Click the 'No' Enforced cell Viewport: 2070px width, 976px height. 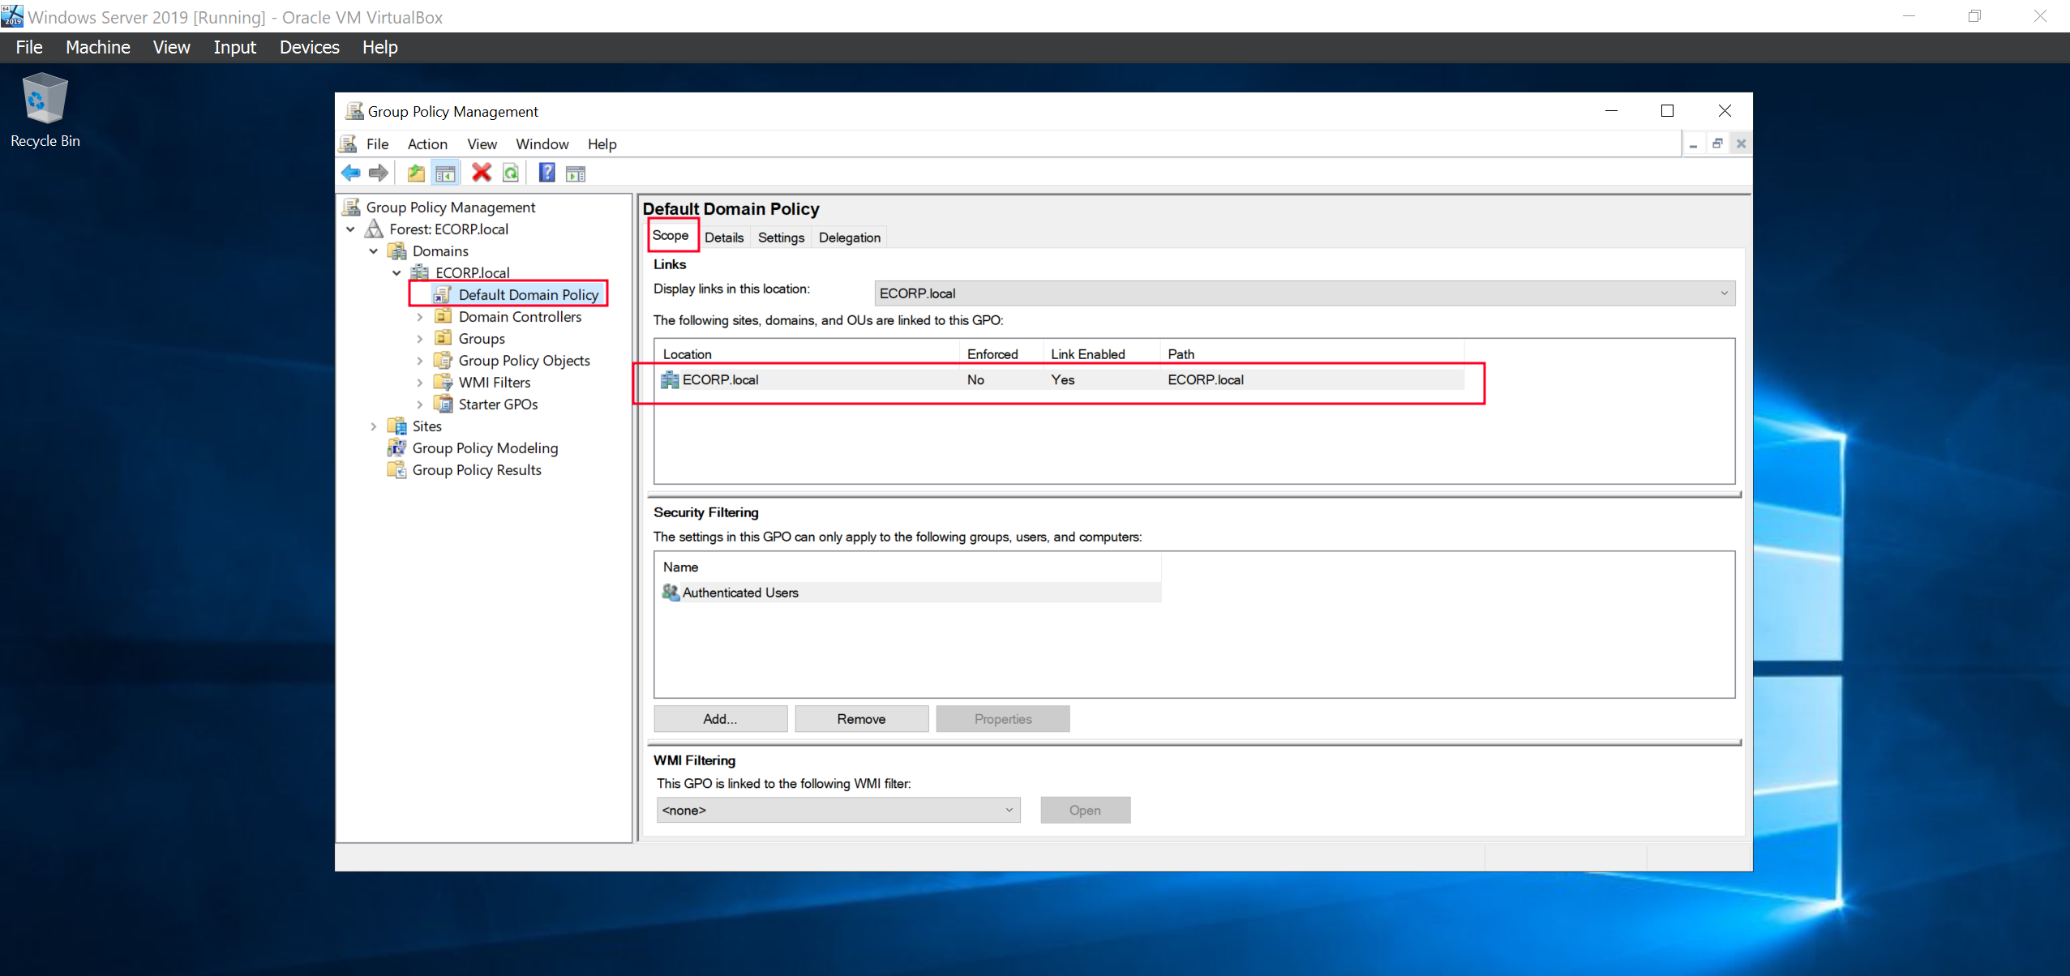(975, 379)
